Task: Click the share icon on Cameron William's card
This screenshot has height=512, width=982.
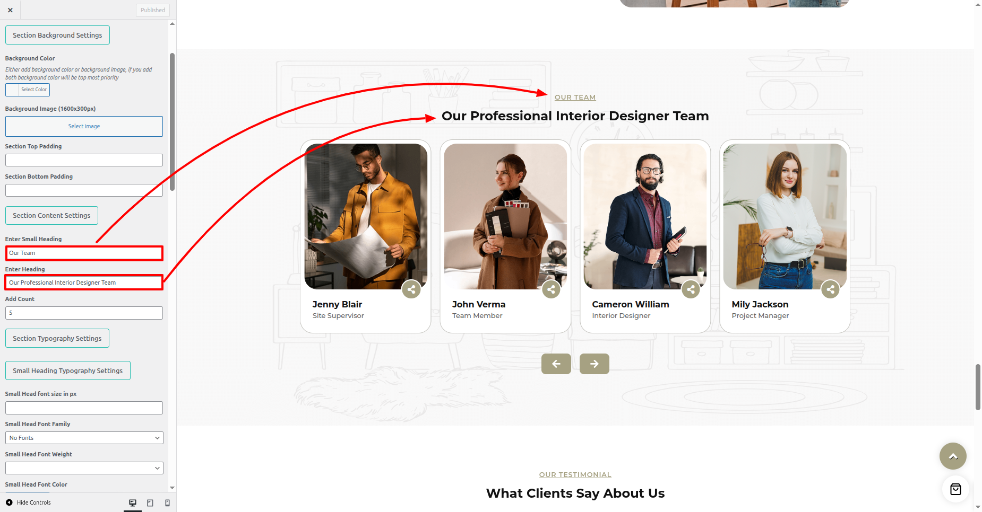Action: 691,289
